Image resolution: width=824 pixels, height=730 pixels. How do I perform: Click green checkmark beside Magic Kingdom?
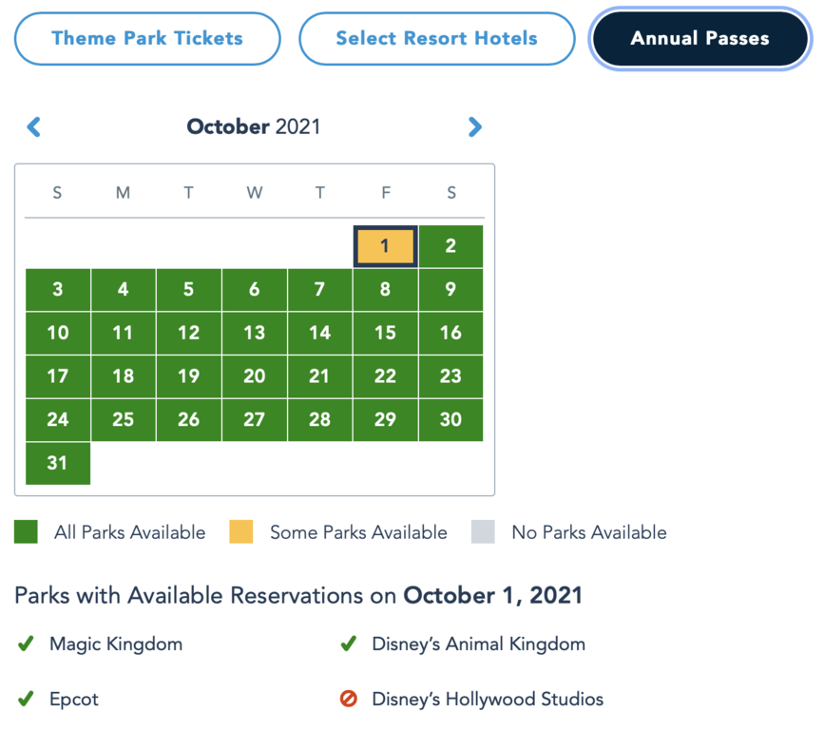pos(26,644)
